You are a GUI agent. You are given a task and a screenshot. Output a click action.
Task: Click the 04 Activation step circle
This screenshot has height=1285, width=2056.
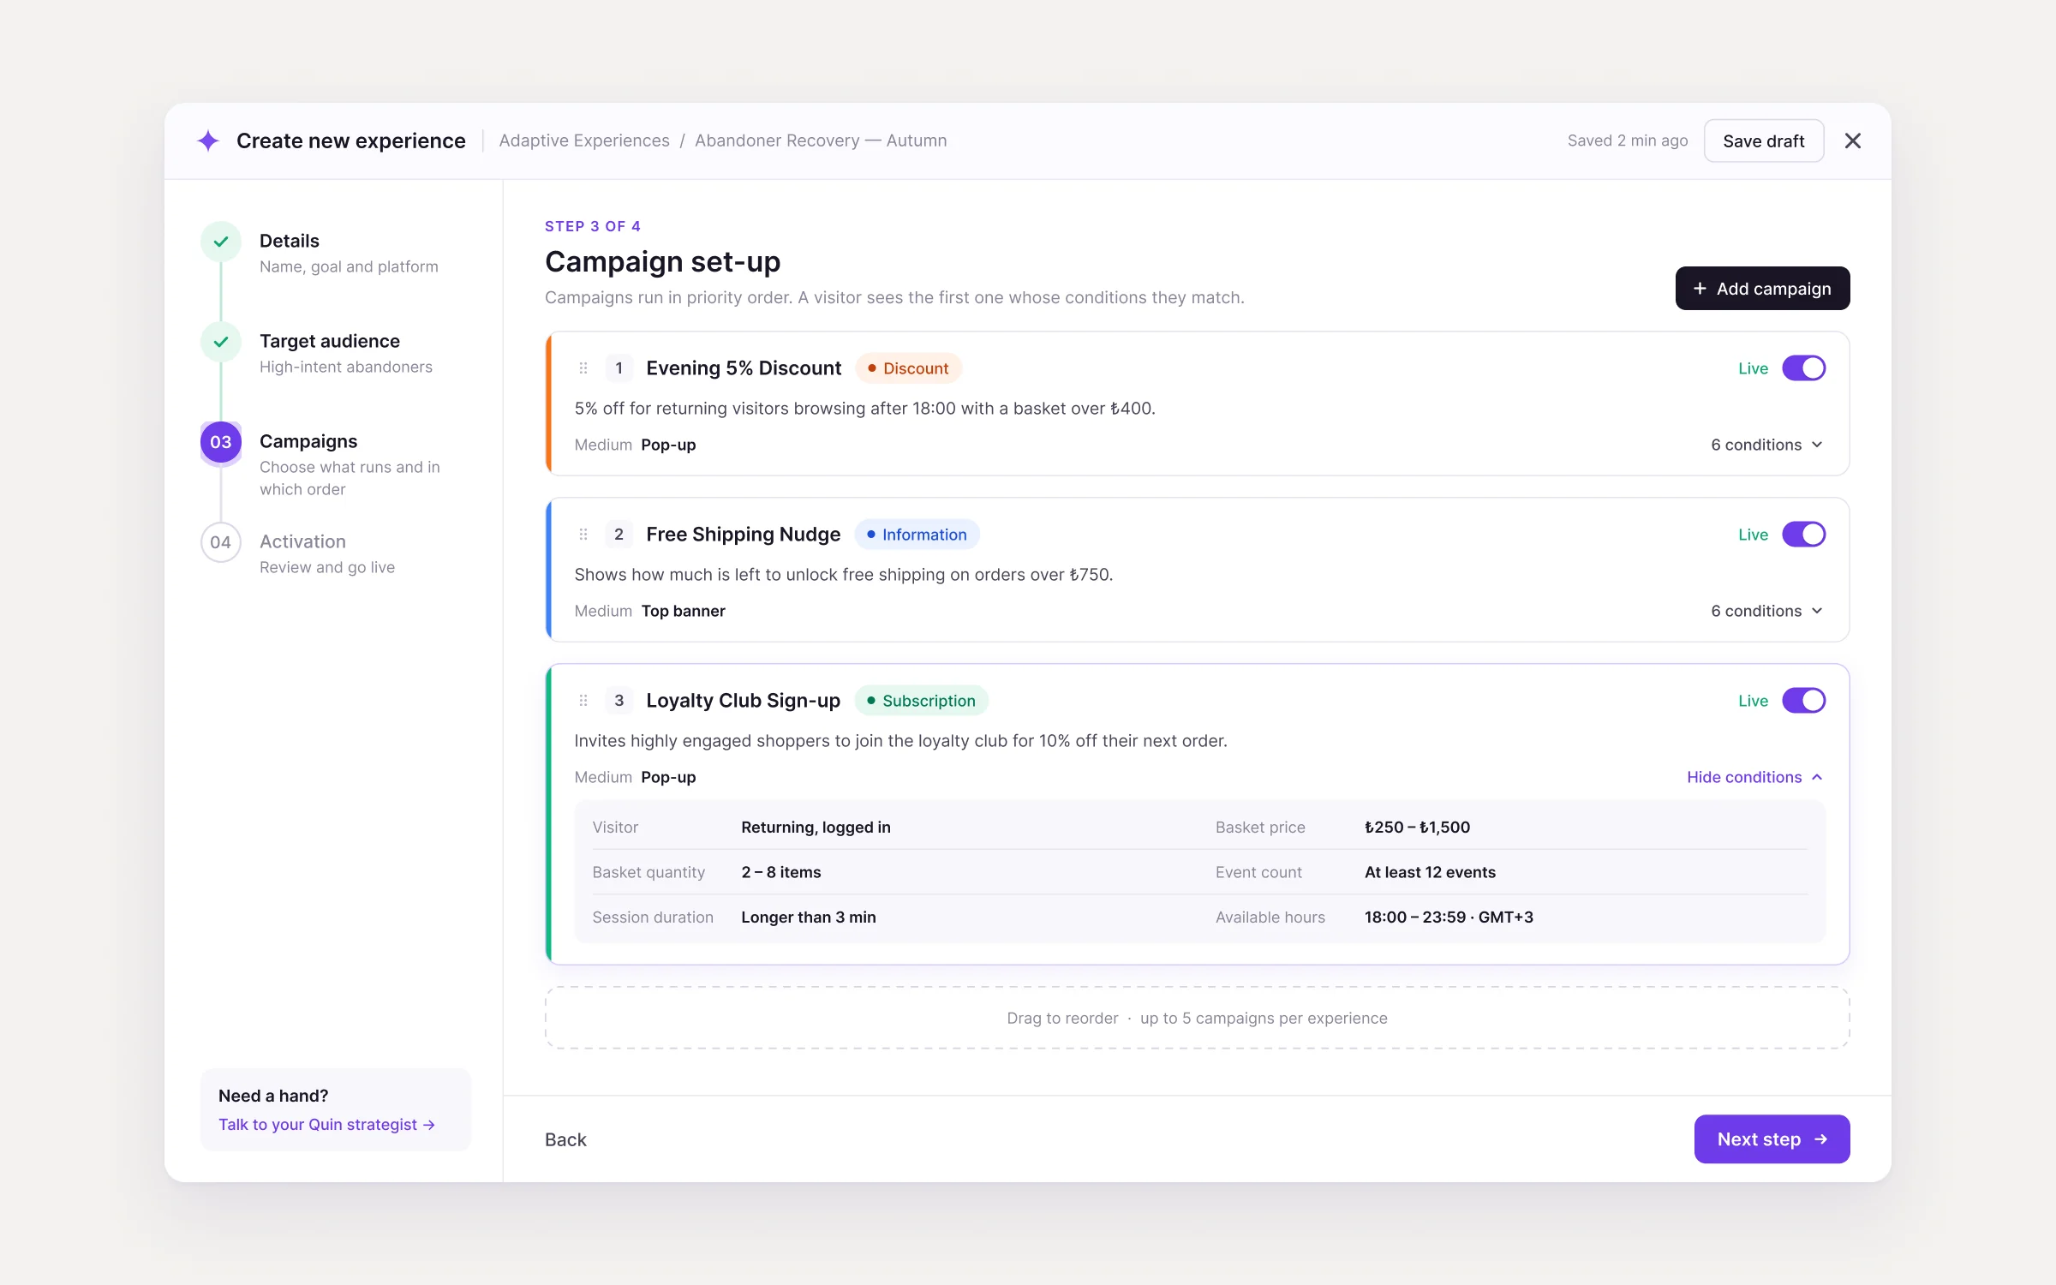point(221,542)
